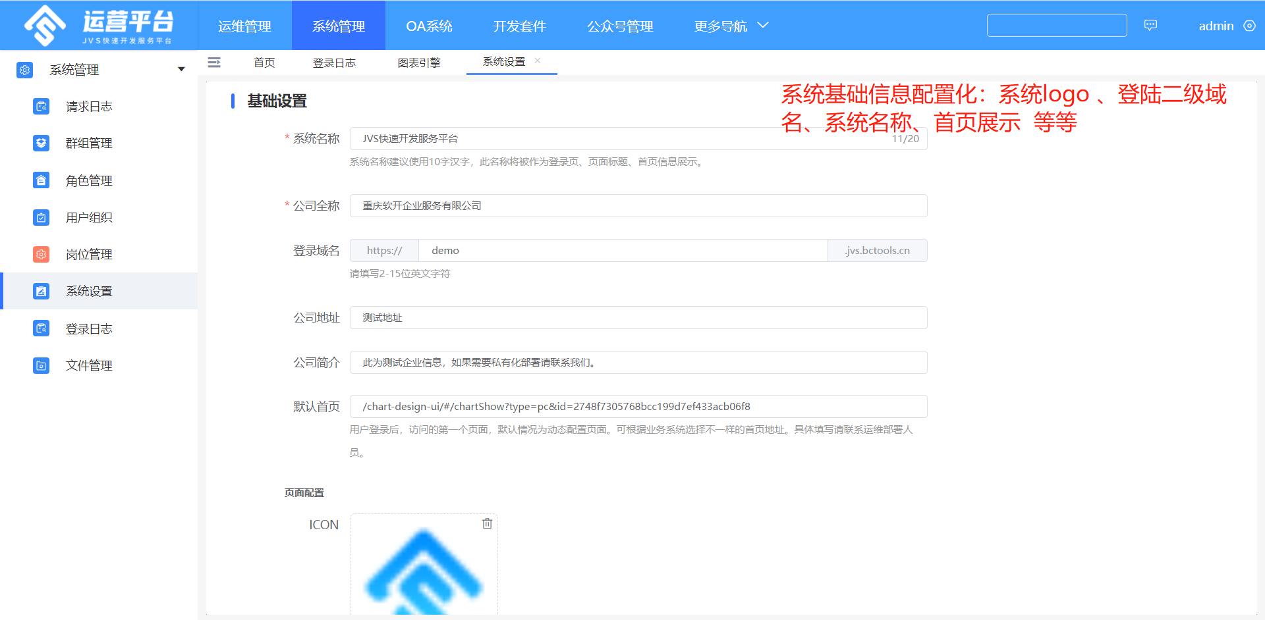The height and width of the screenshot is (620, 1265).
Task: Click the 11/20 character counter
Action: point(905,139)
